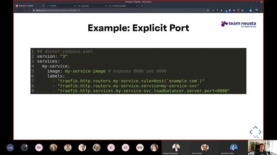Switch to the localhost/hello browser tab
Viewport: 277px width, 155px height.
click(x=123, y=6)
